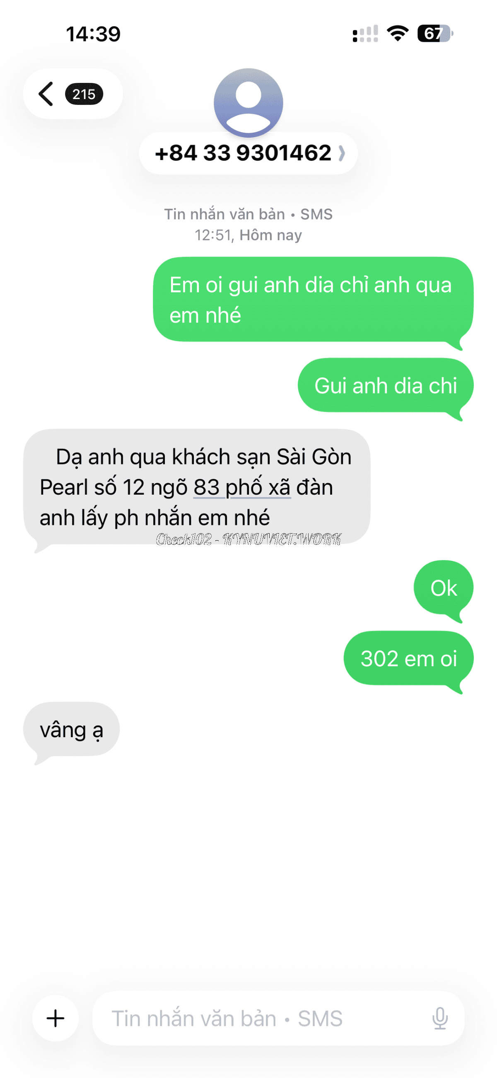
Task: Open contact +84 33 9301462 info
Action: (x=248, y=153)
